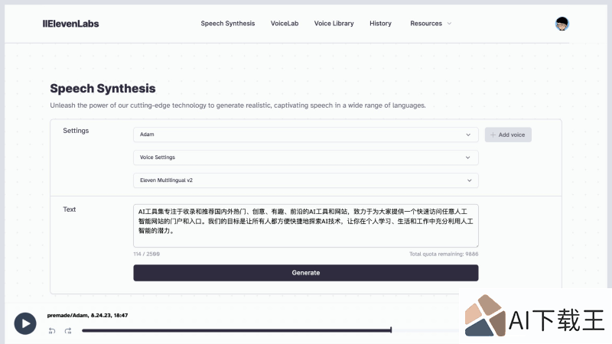Viewport: 612px width, 344px height.
Task: Play the generated Adam audio
Action: click(x=25, y=323)
